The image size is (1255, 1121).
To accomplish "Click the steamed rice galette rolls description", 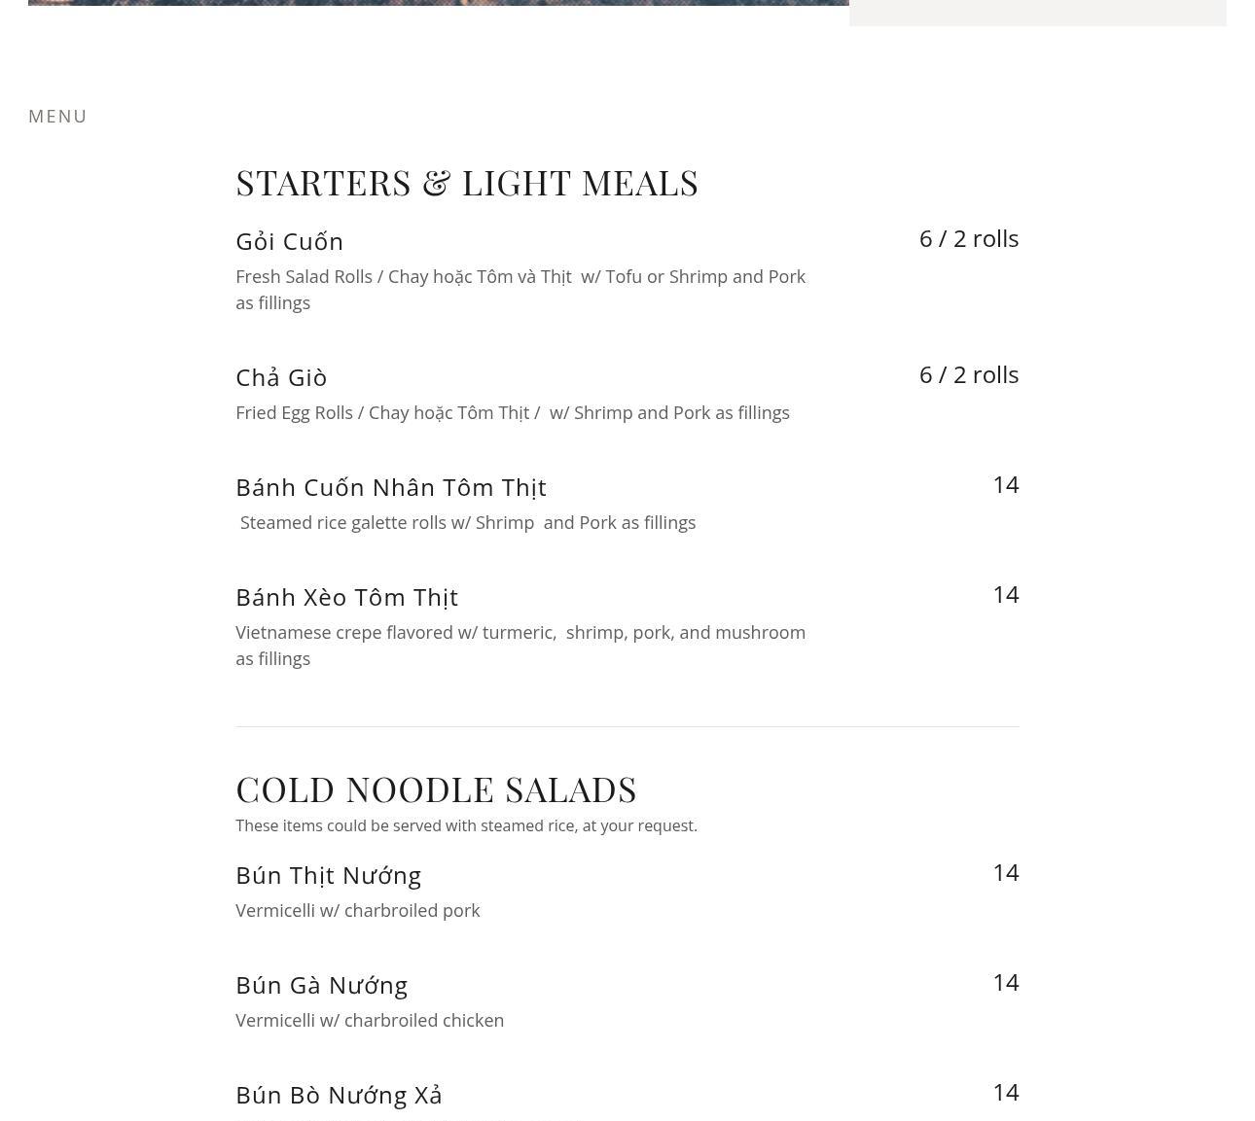I will click(x=467, y=522).
